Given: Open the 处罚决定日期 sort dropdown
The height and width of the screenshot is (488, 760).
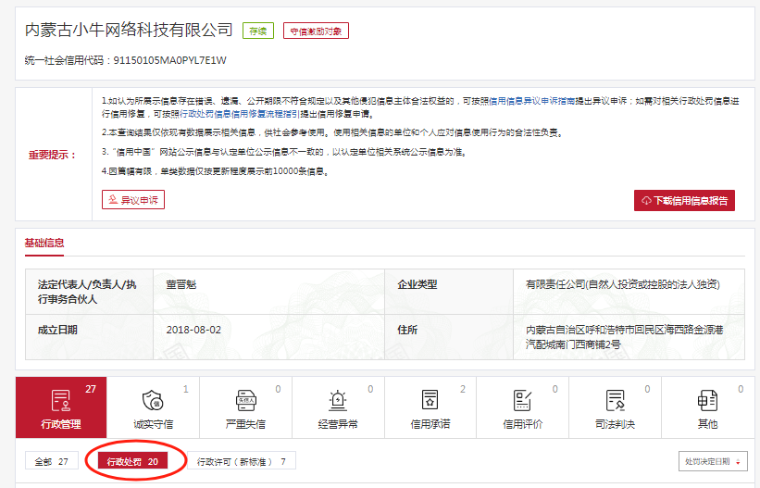Looking at the screenshot, I should (713, 461).
